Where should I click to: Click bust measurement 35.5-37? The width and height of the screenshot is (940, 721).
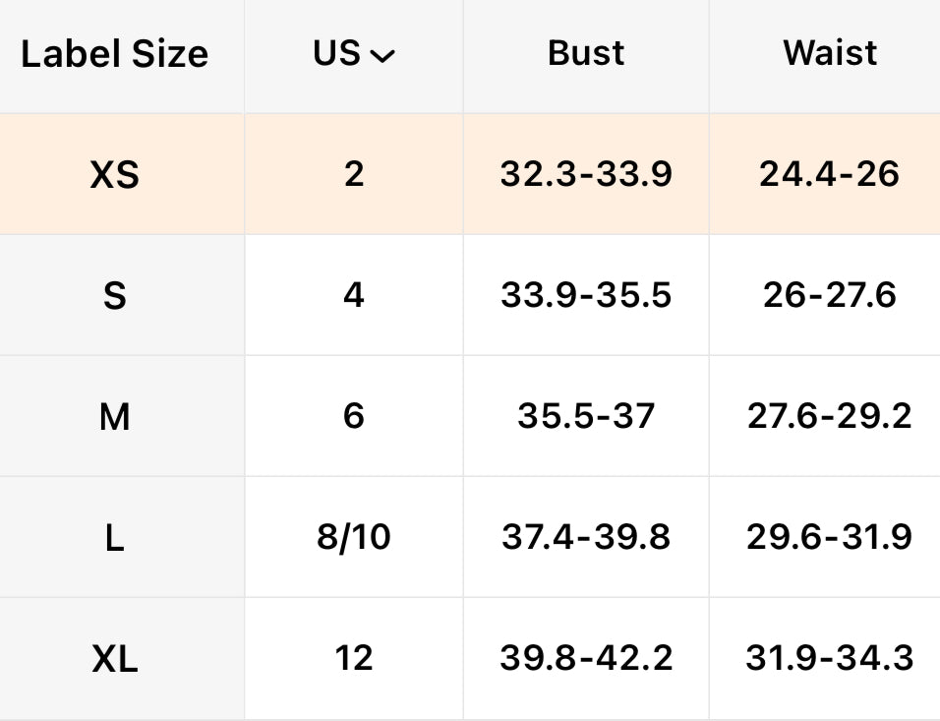click(586, 416)
